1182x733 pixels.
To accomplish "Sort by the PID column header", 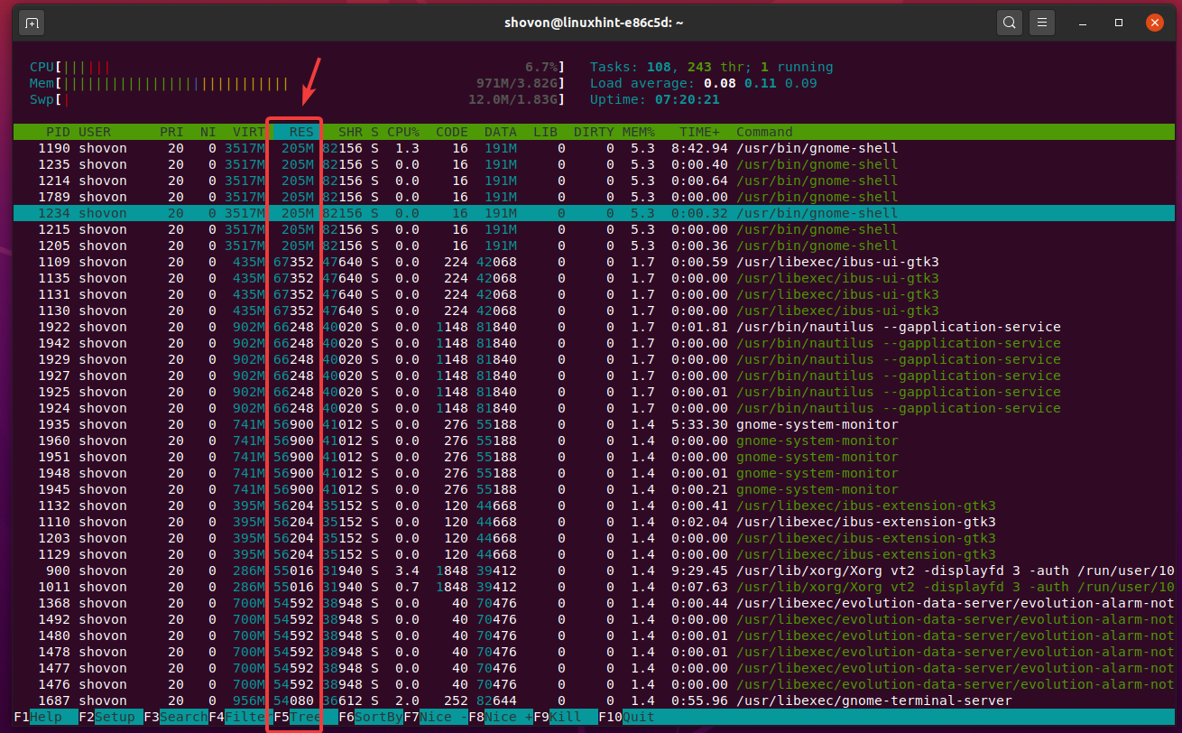I will coord(58,132).
